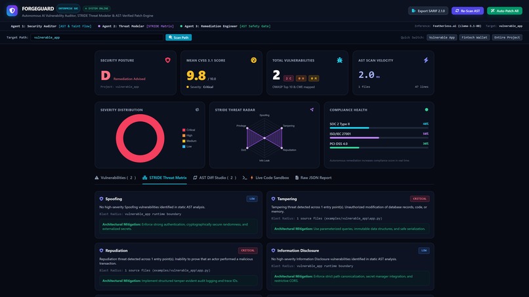Click the PCI-DSS 4.0 progress bar

[x=379, y=148]
